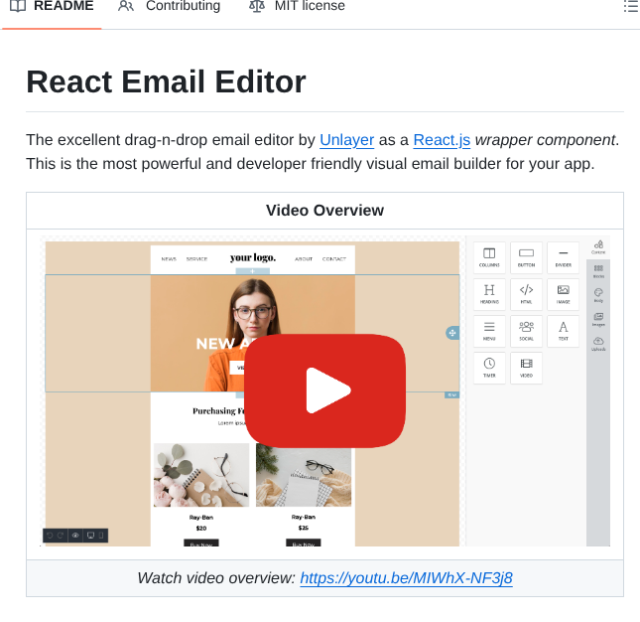
Task: Switch to the Contributing tab
Action: click(x=169, y=6)
